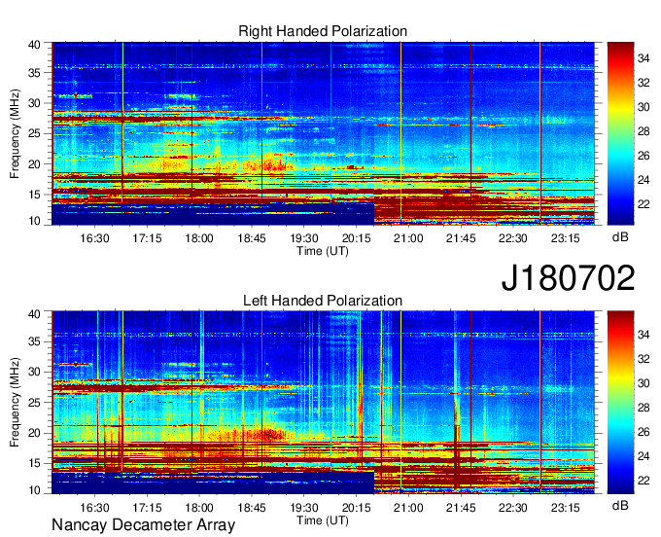
Task: Click the Time (UT) label under Right Handed plot
Action: click(323, 251)
